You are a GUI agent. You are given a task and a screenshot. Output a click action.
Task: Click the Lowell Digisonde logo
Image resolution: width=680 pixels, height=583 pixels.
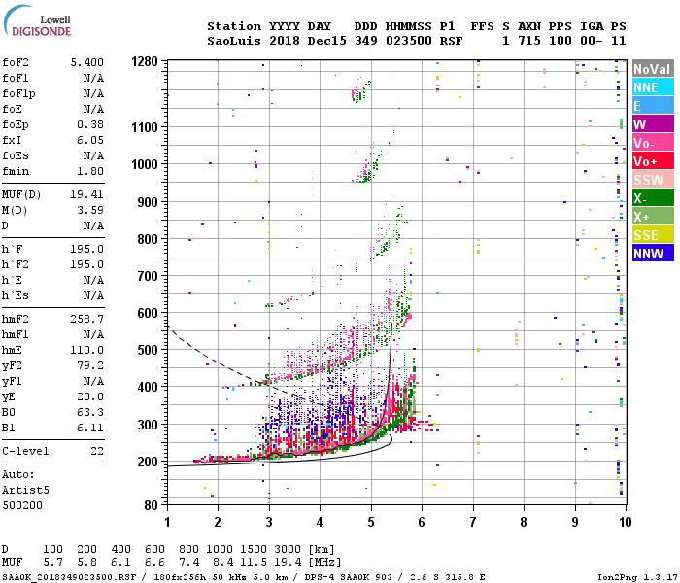click(x=37, y=21)
